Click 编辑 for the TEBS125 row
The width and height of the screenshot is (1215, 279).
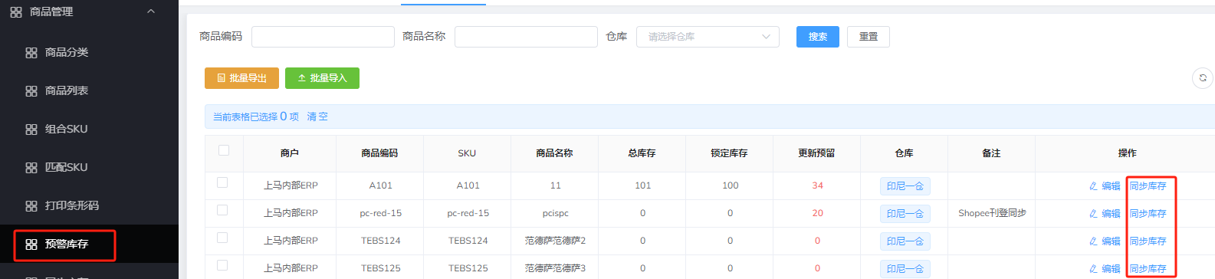tap(1105, 269)
